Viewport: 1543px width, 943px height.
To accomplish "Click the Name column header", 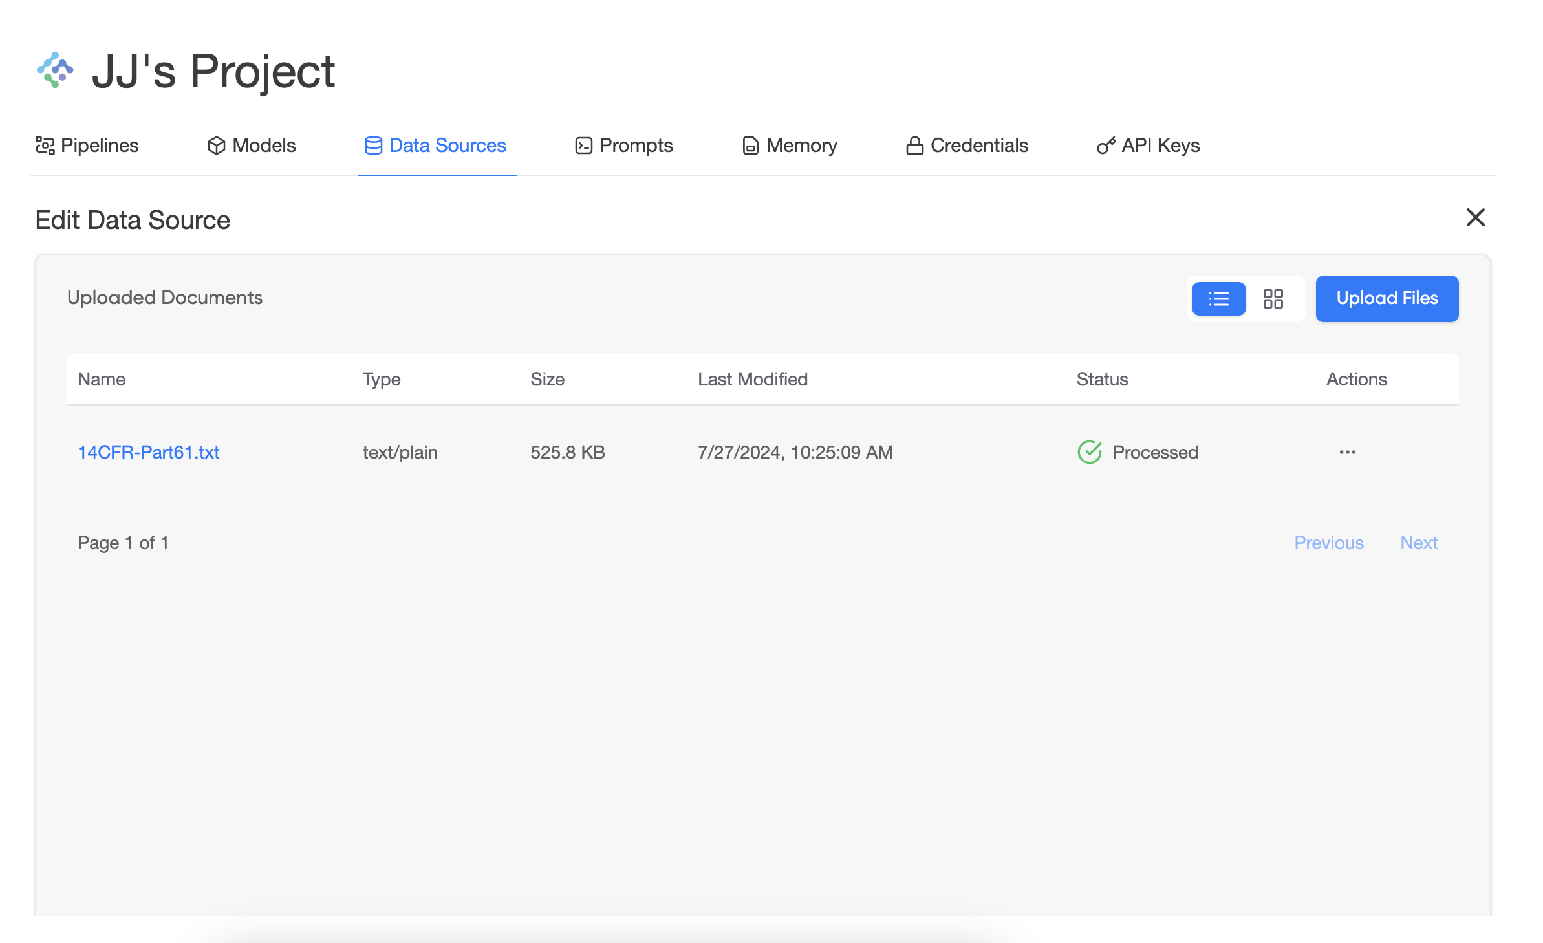I will (102, 379).
